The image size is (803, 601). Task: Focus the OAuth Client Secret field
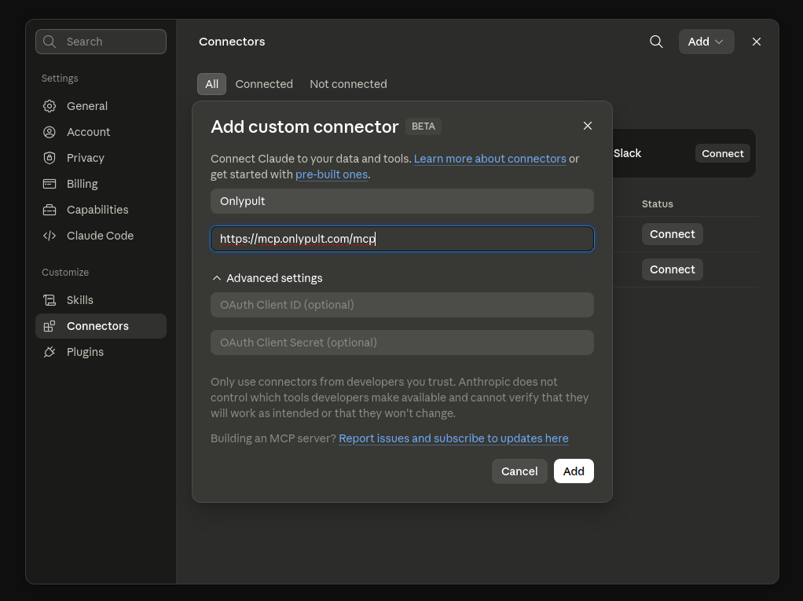point(402,343)
